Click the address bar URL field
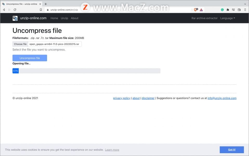The width and height of the screenshot is (249, 156). 118,10
